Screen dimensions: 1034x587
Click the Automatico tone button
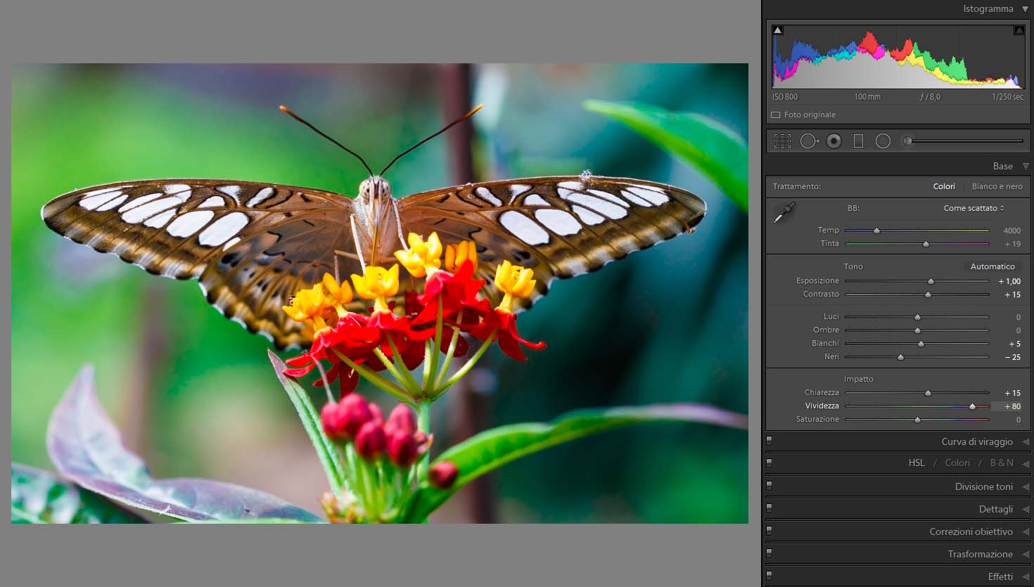992,266
